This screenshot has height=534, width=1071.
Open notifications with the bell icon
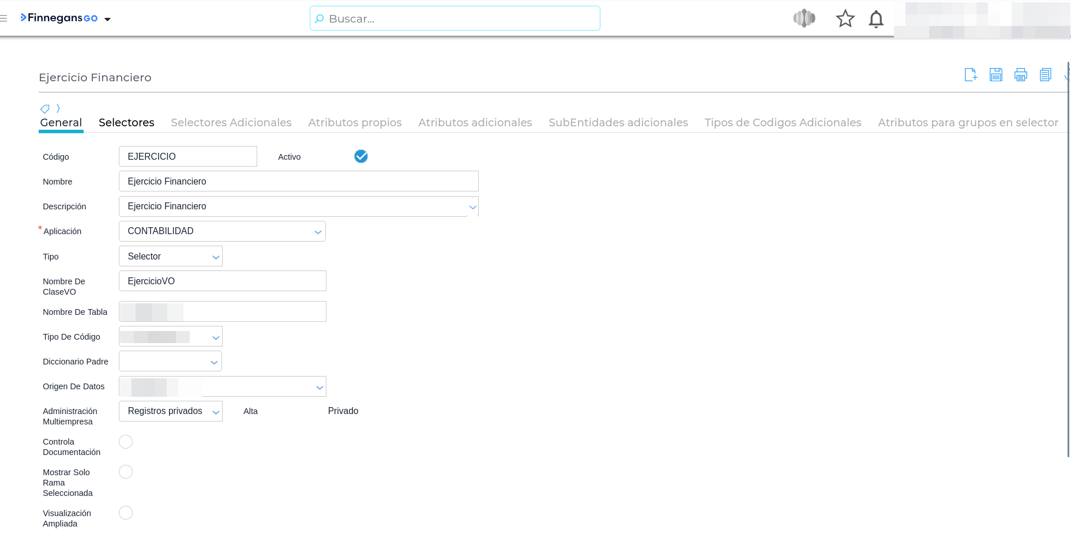[x=875, y=19]
